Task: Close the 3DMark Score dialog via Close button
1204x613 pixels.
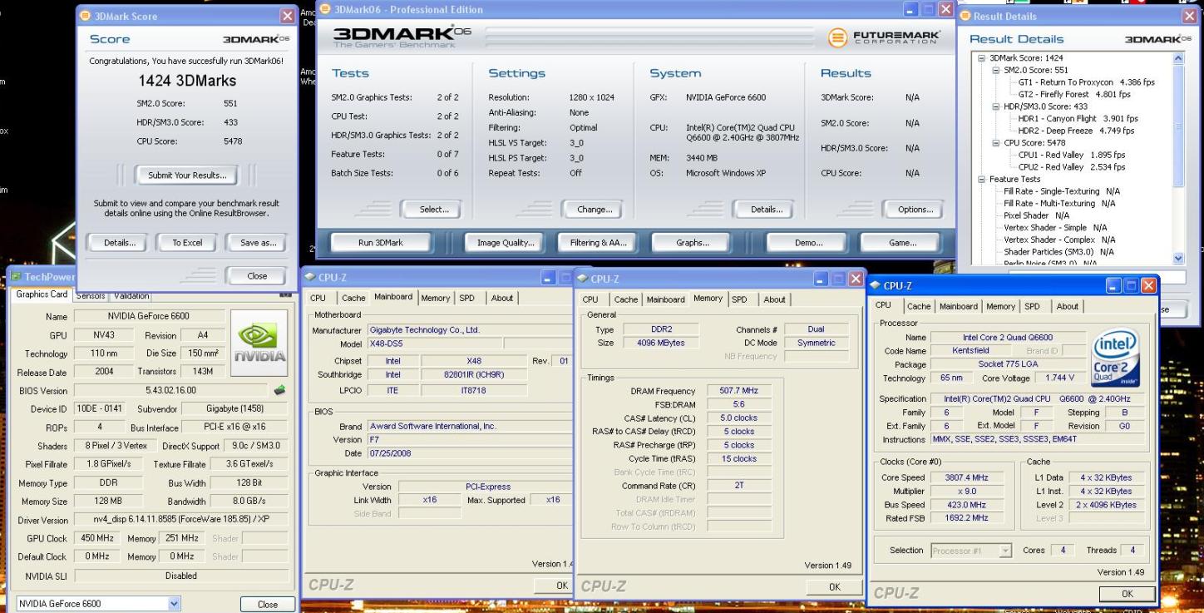Action: coord(258,276)
